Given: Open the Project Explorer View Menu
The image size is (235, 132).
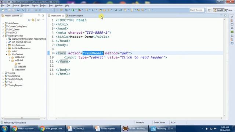Looking at the screenshot, I should [x=43, y=20].
